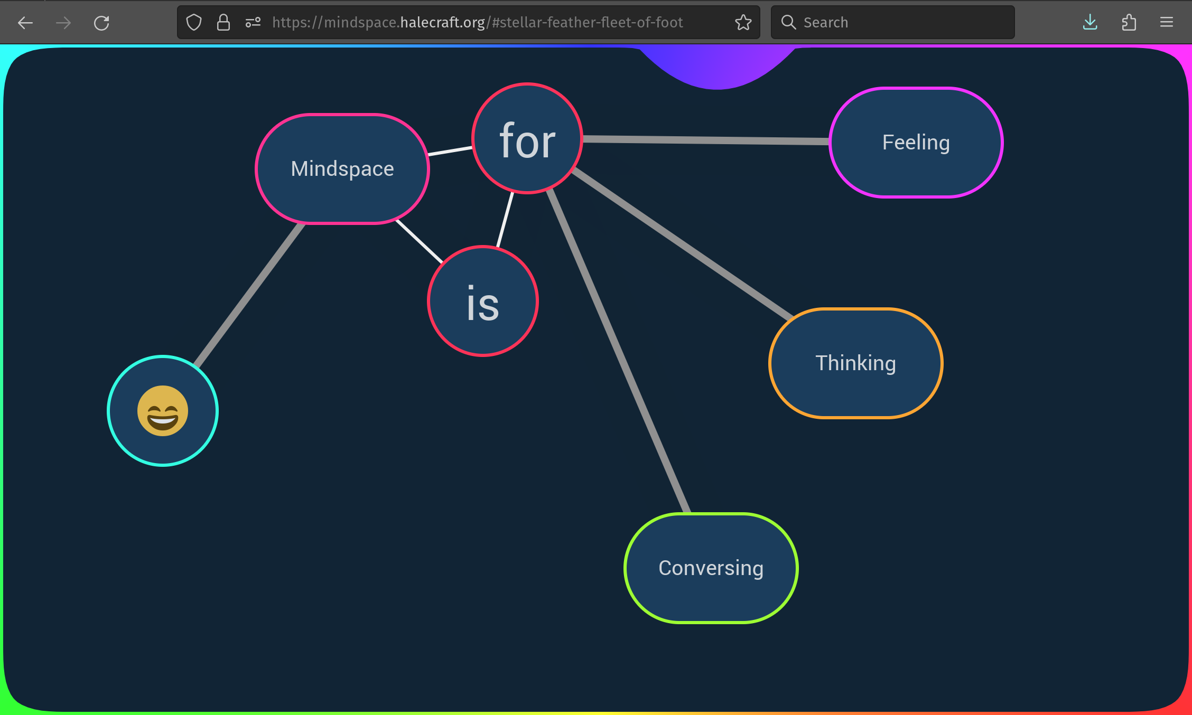The image size is (1192, 715).
Task: Click the browser back arrow button
Action: (x=25, y=23)
